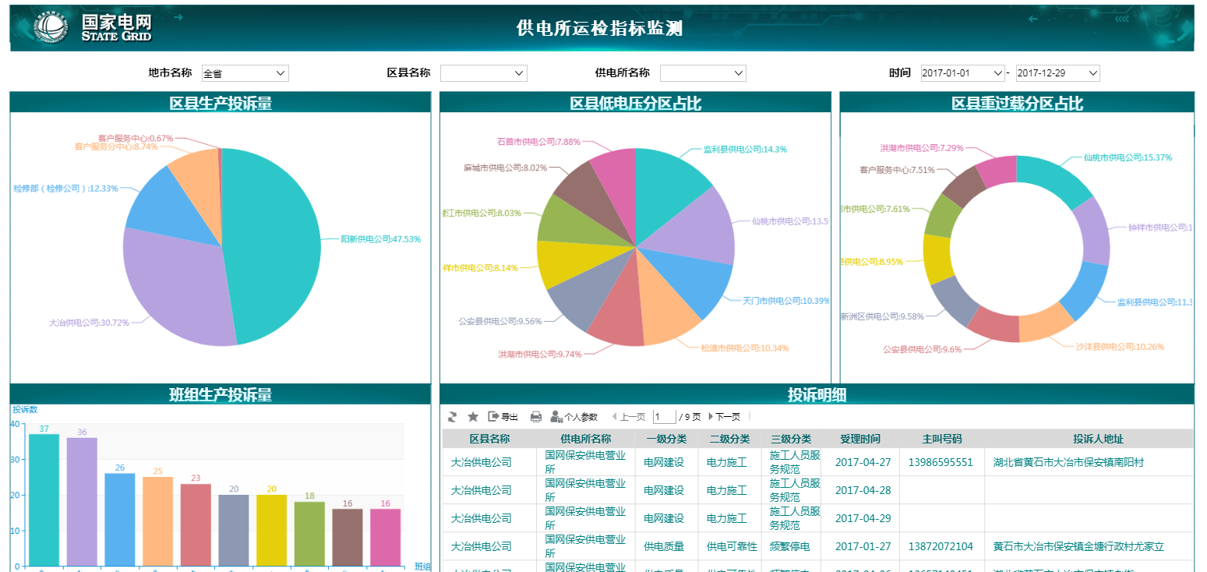This screenshot has height=572, width=1207.
Task: Open the 地市名称 dropdown
Action: point(245,73)
